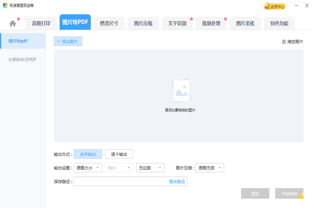Click the image placeholder icon in drop area
This screenshot has width=312, height=208.
coord(181,91)
